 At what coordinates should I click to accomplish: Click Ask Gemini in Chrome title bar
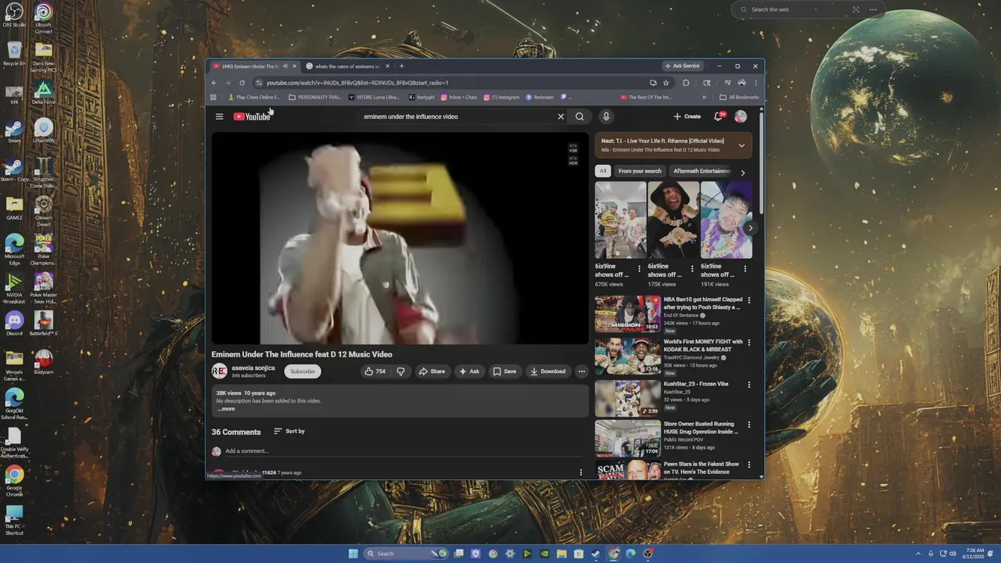(682, 66)
